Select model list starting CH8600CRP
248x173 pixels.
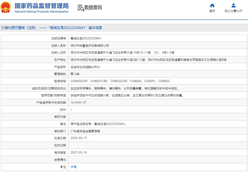(x=120, y=81)
